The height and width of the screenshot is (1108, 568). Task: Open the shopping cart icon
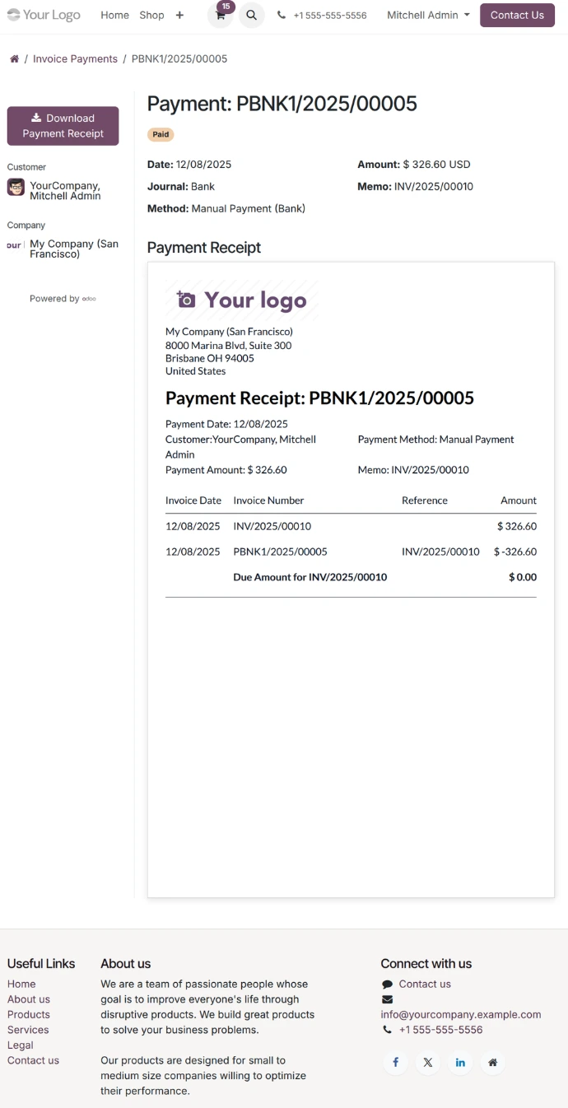(x=221, y=16)
